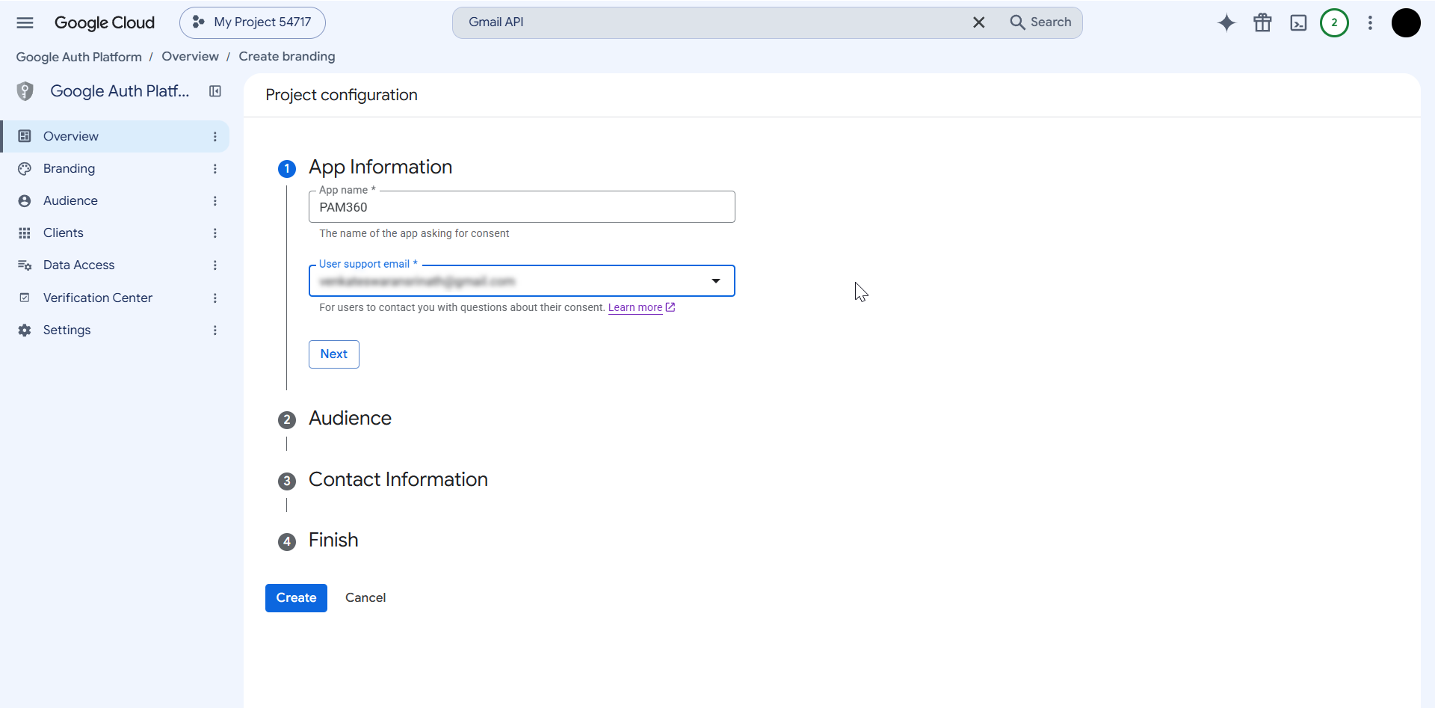Select Settings in the sidebar
Screen dimensions: 1435x708
tap(114, 330)
